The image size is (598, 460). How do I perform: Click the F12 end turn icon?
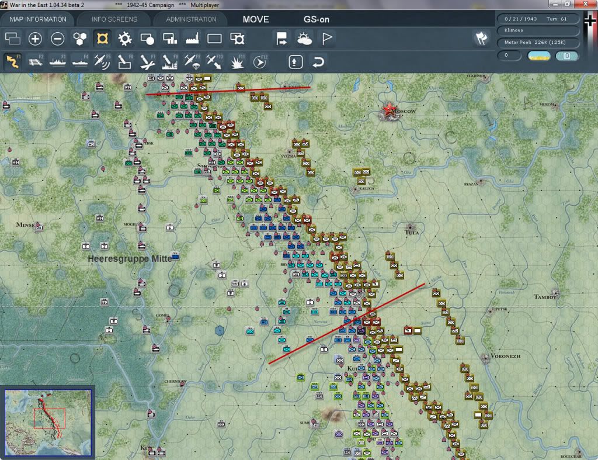tap(259, 61)
